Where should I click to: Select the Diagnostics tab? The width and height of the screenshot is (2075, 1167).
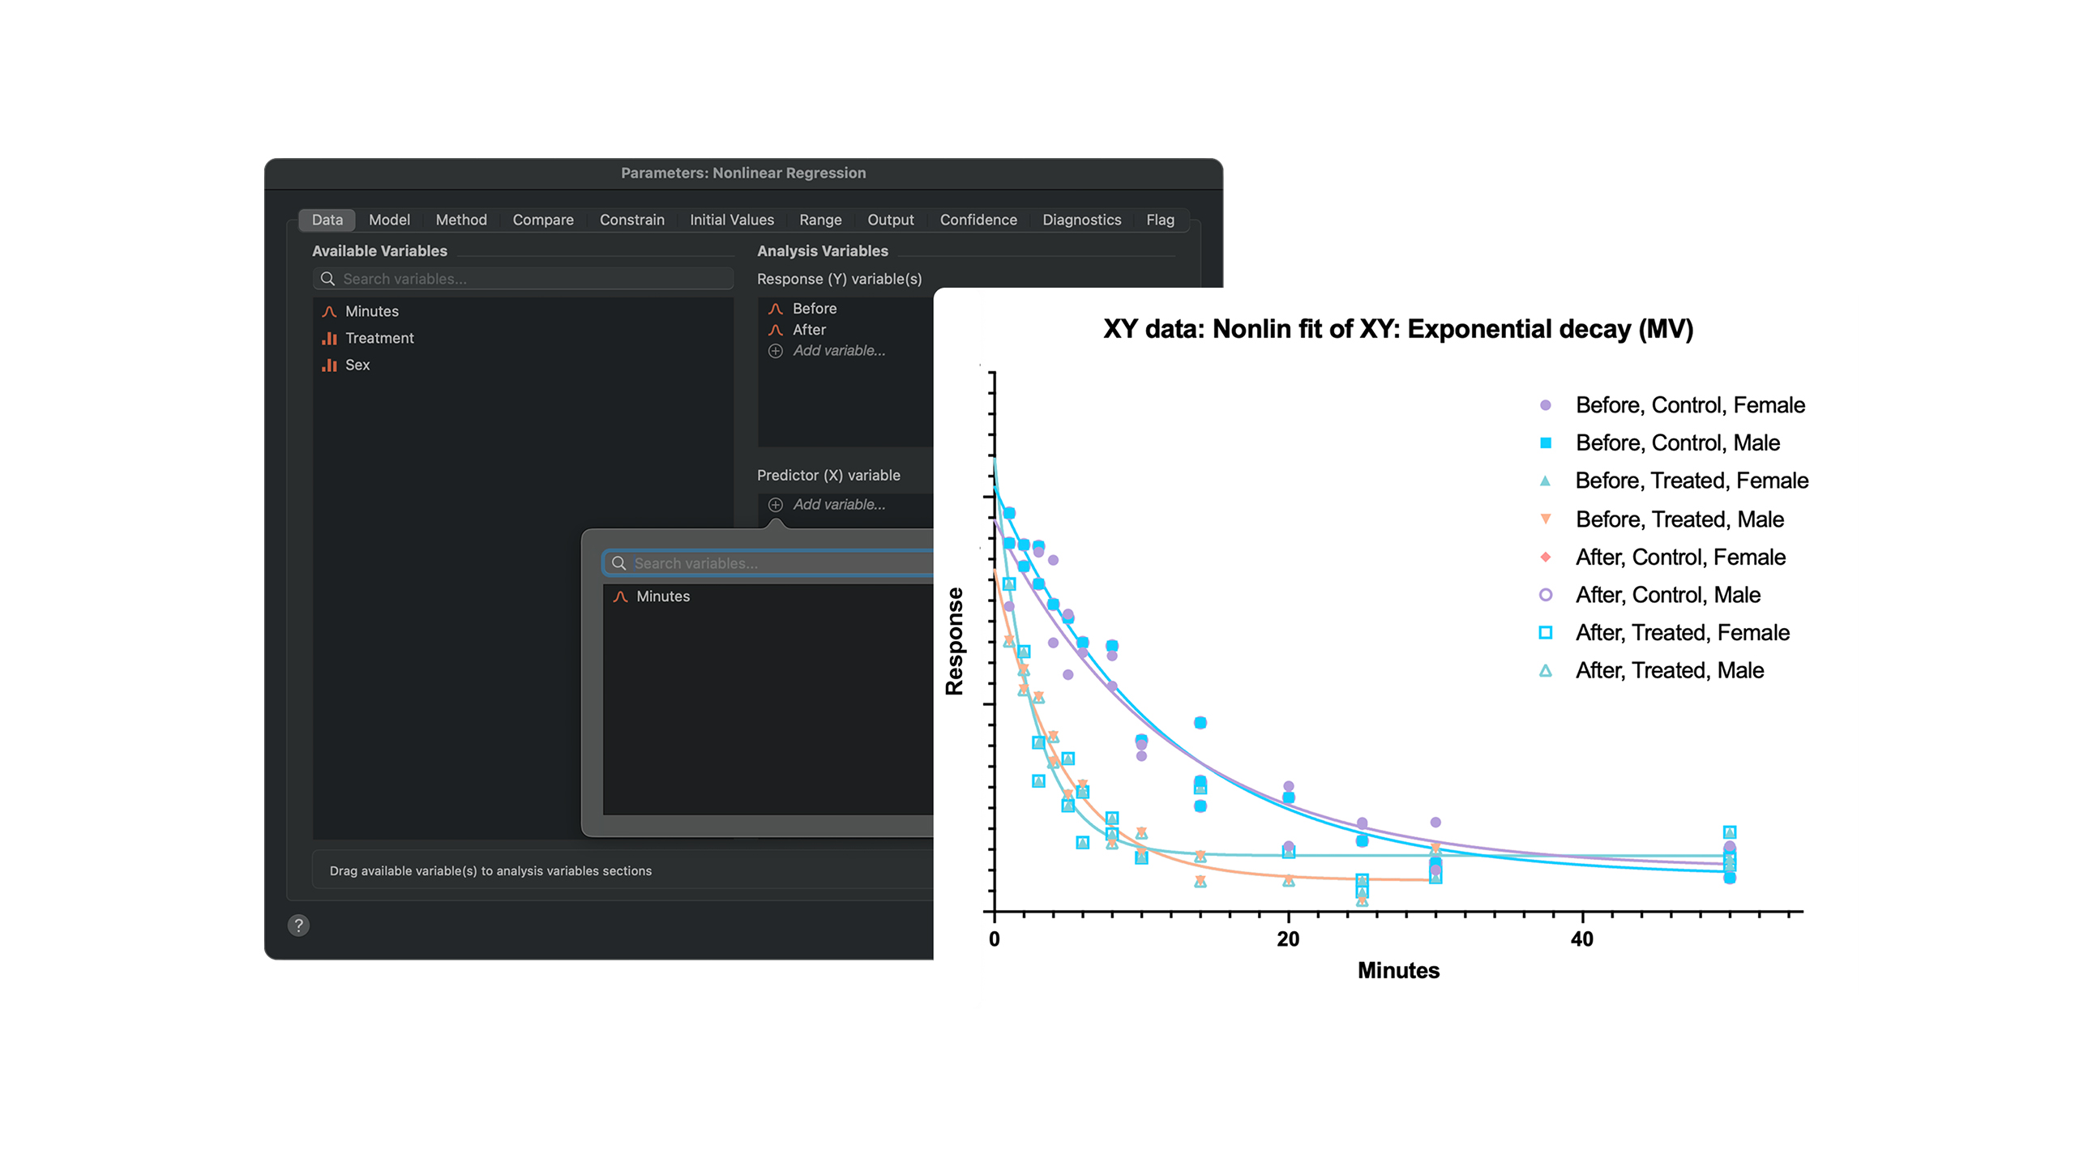coord(1081,220)
